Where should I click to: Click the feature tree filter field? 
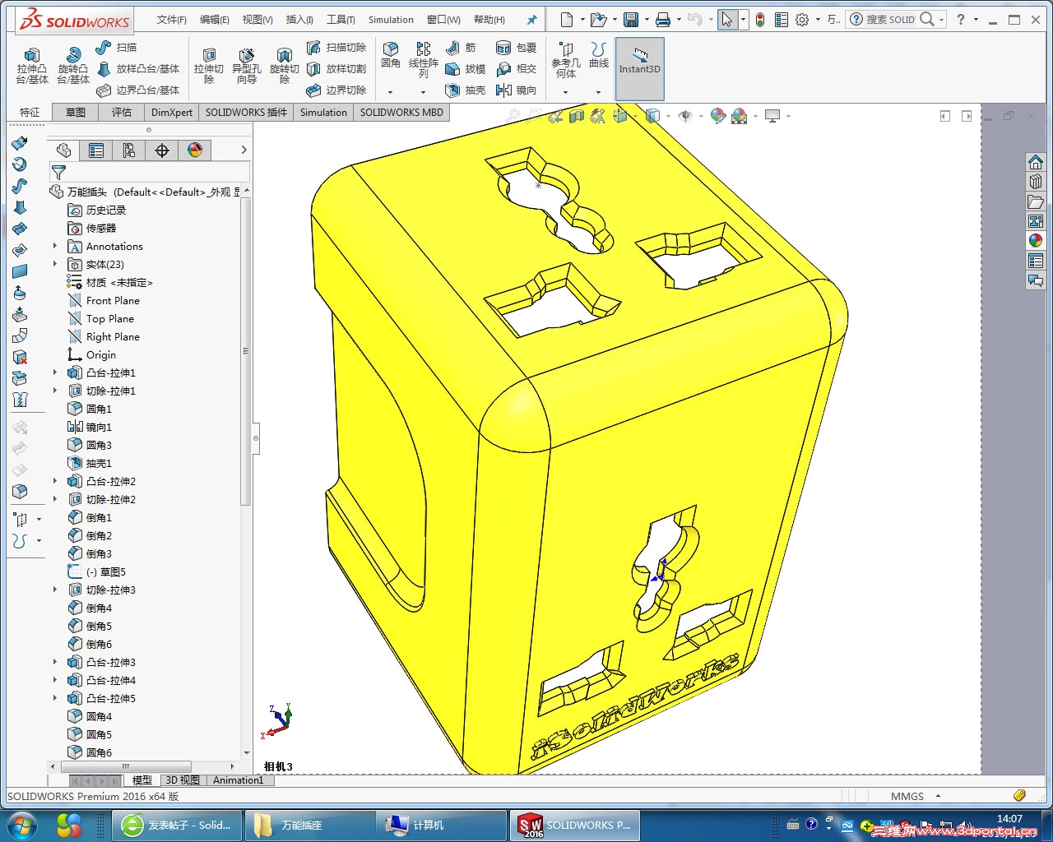tap(149, 172)
